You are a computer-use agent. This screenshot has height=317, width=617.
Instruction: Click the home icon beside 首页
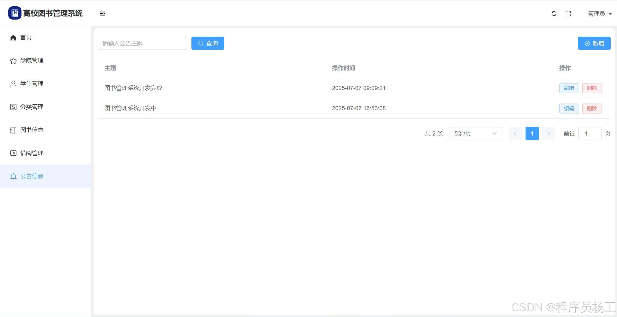(x=13, y=37)
